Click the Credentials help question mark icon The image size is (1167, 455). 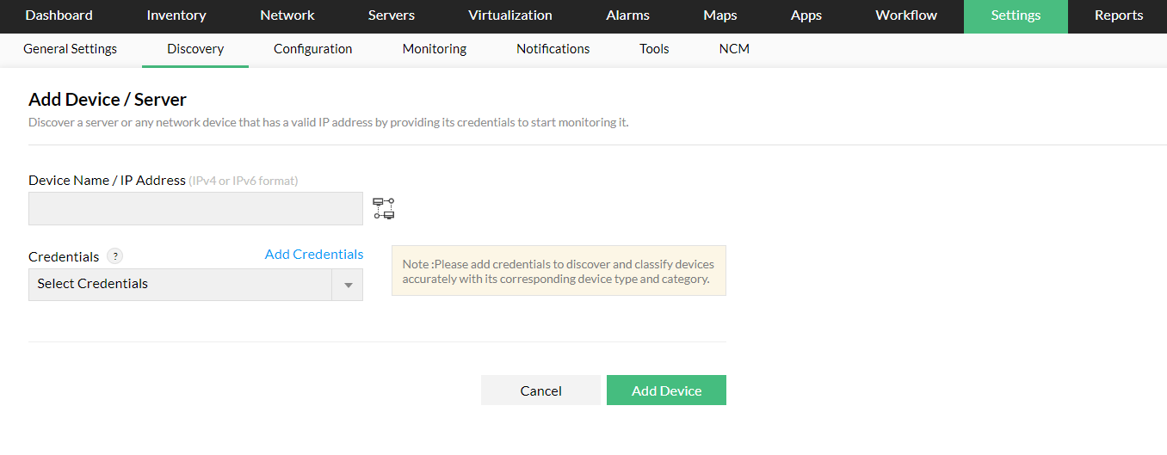click(x=115, y=256)
